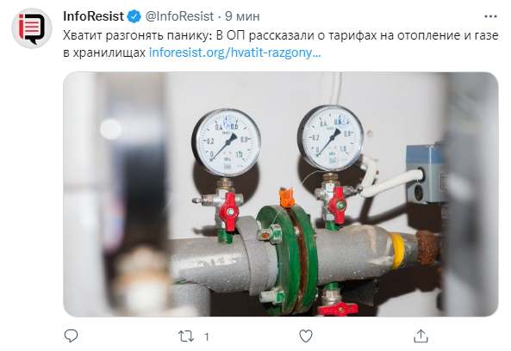Open the three-dot more options menu
This screenshot has width=511, height=351.
pos(490,16)
